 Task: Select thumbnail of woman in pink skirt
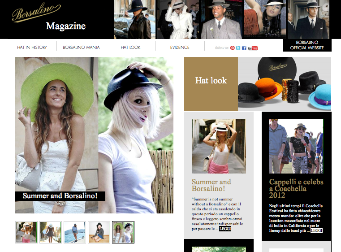tap(26, 232)
